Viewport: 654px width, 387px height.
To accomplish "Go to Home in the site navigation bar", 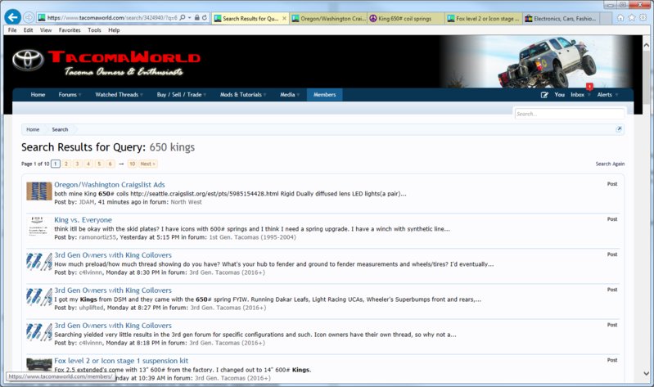I will tap(38, 95).
